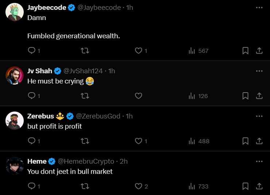The width and height of the screenshot is (270, 195).
Task: Click Heme's profile picture
Action: click(x=15, y=166)
